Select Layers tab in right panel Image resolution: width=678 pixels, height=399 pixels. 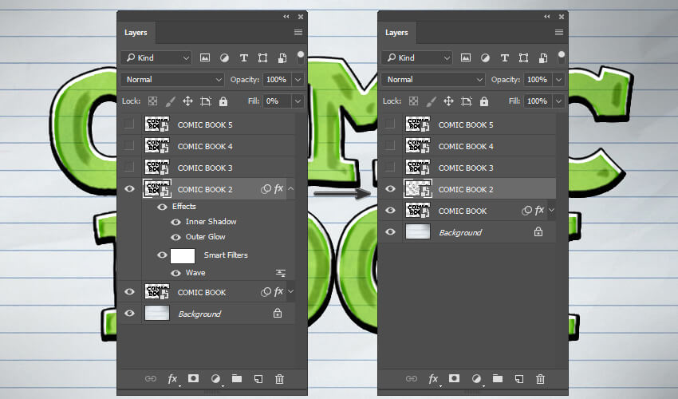[396, 33]
